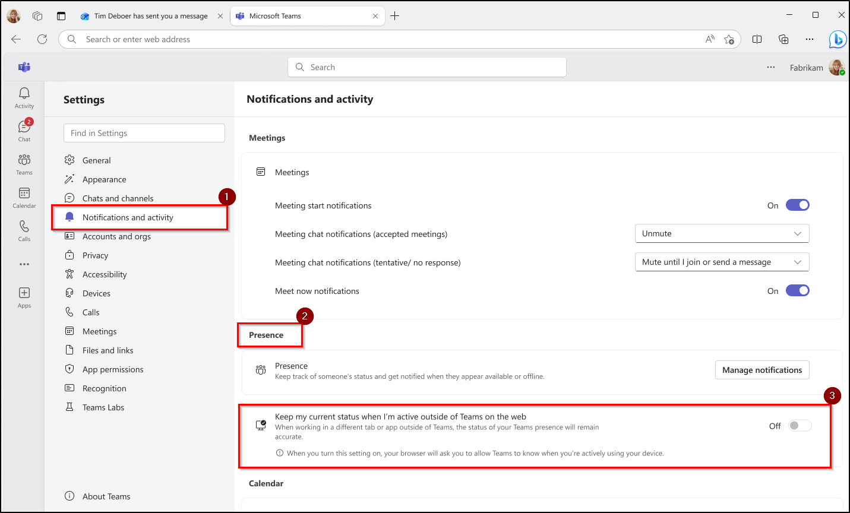850x513 pixels.
Task: Go to Teams in left rail
Action: [x=24, y=164]
